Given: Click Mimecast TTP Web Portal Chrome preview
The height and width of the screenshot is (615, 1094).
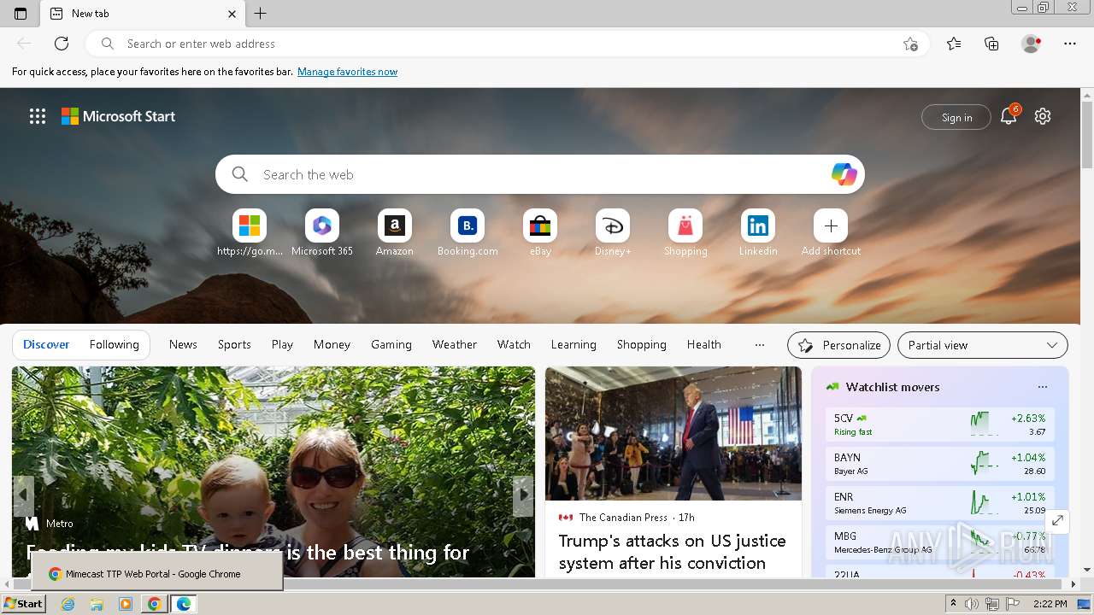Looking at the screenshot, I should click(x=157, y=571).
